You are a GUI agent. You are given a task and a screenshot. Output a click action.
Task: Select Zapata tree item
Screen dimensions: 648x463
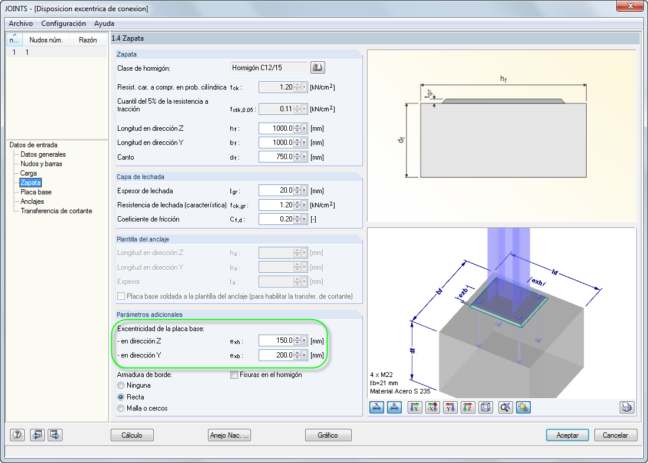tap(31, 182)
